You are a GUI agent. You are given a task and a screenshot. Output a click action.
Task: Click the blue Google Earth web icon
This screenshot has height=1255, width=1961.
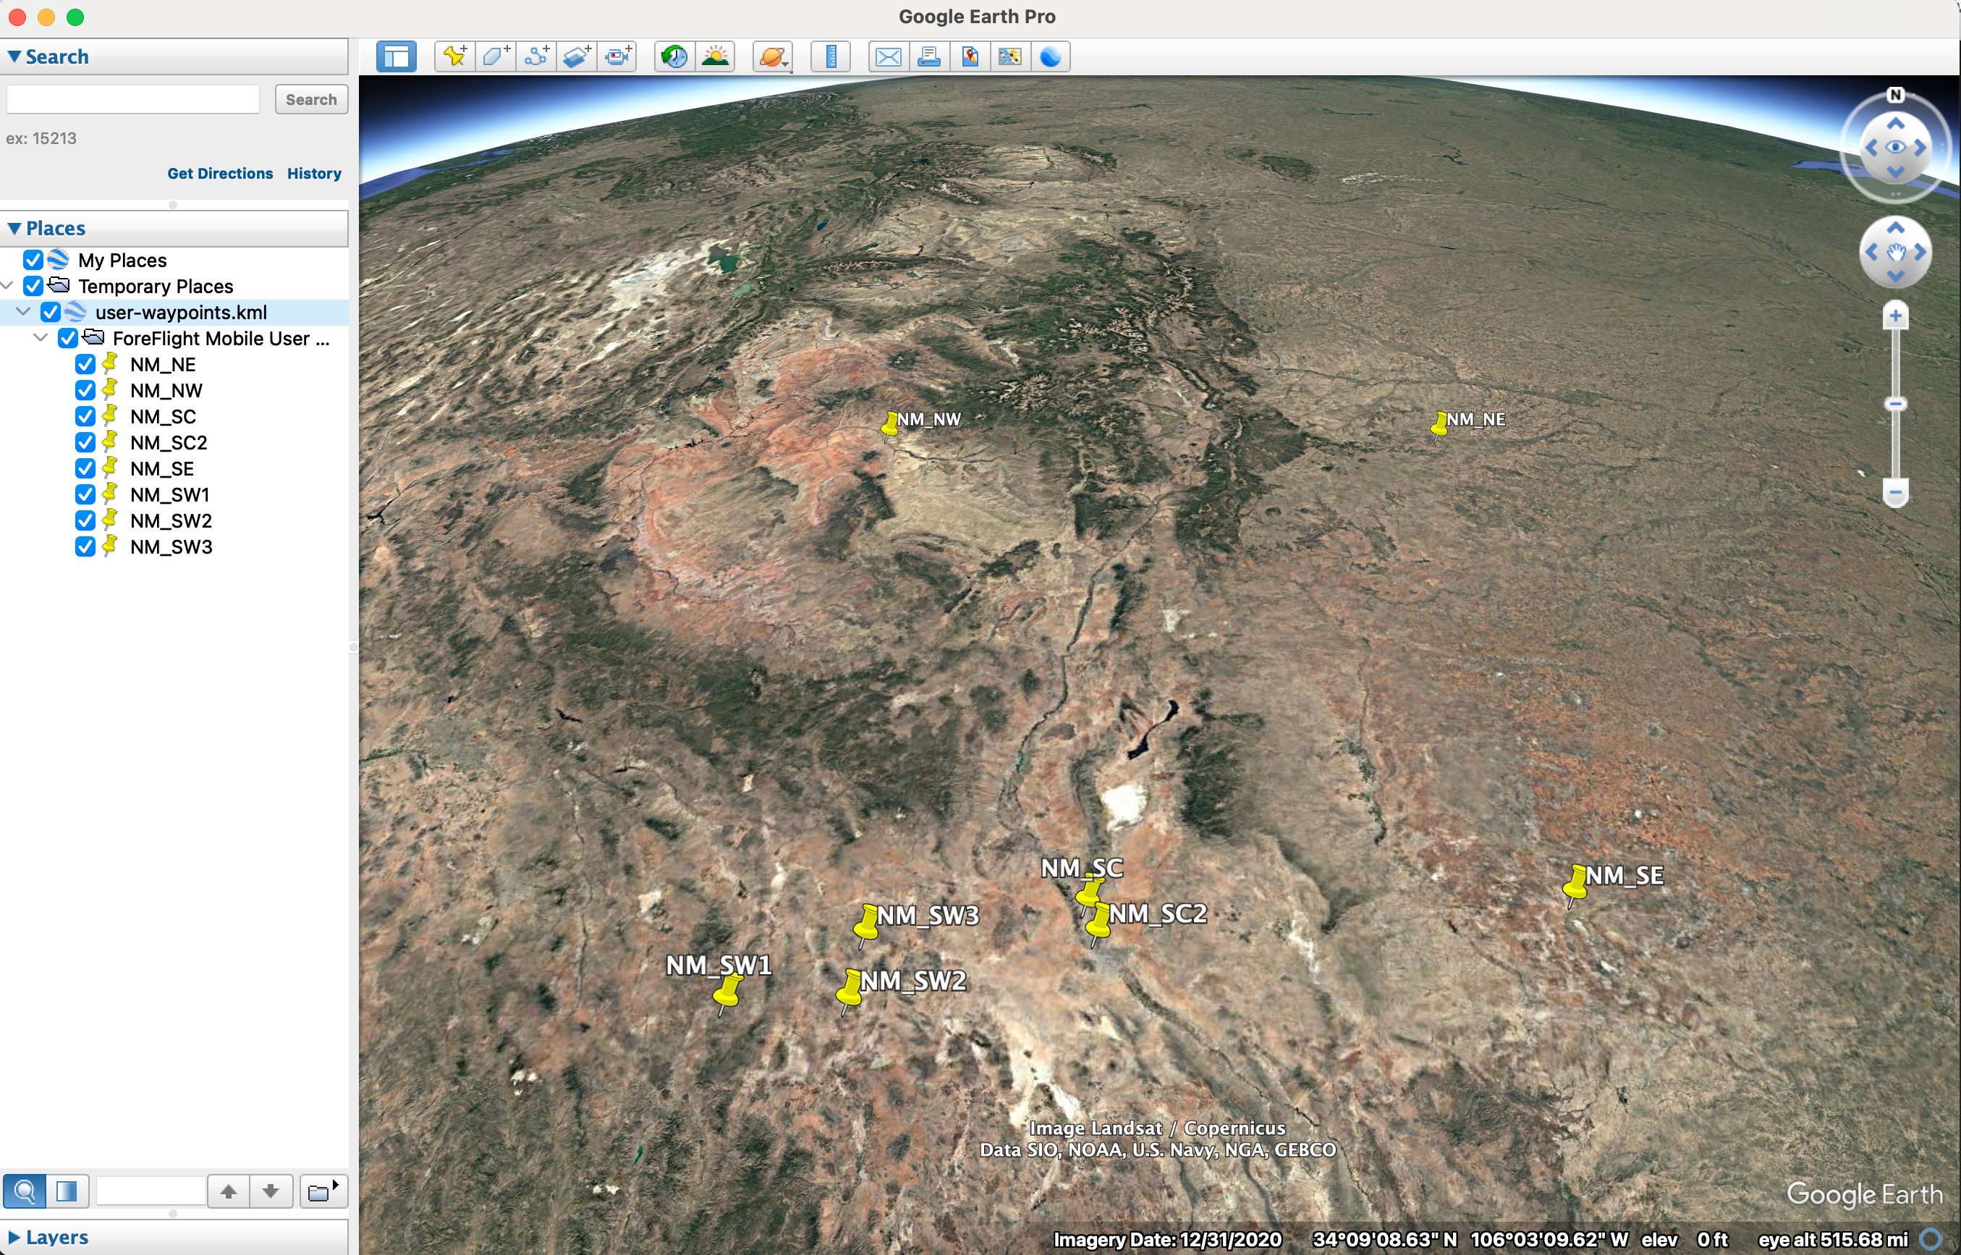pos(1050,56)
